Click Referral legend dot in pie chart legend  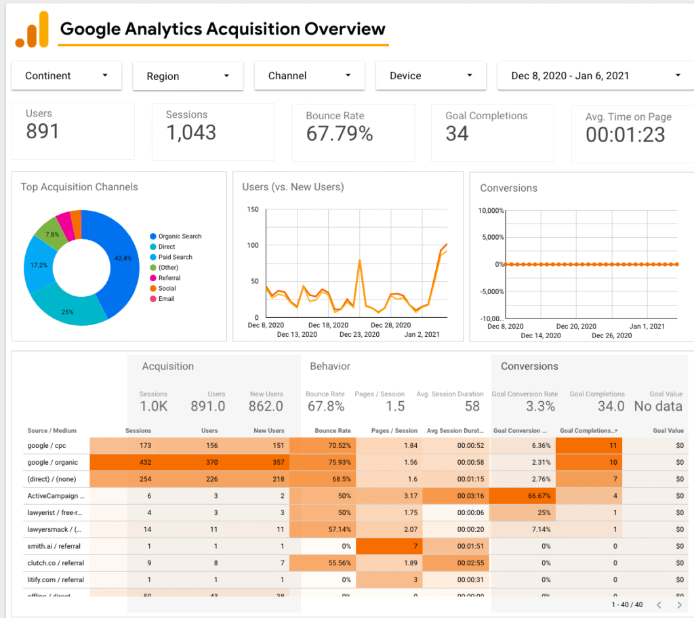[x=153, y=279]
